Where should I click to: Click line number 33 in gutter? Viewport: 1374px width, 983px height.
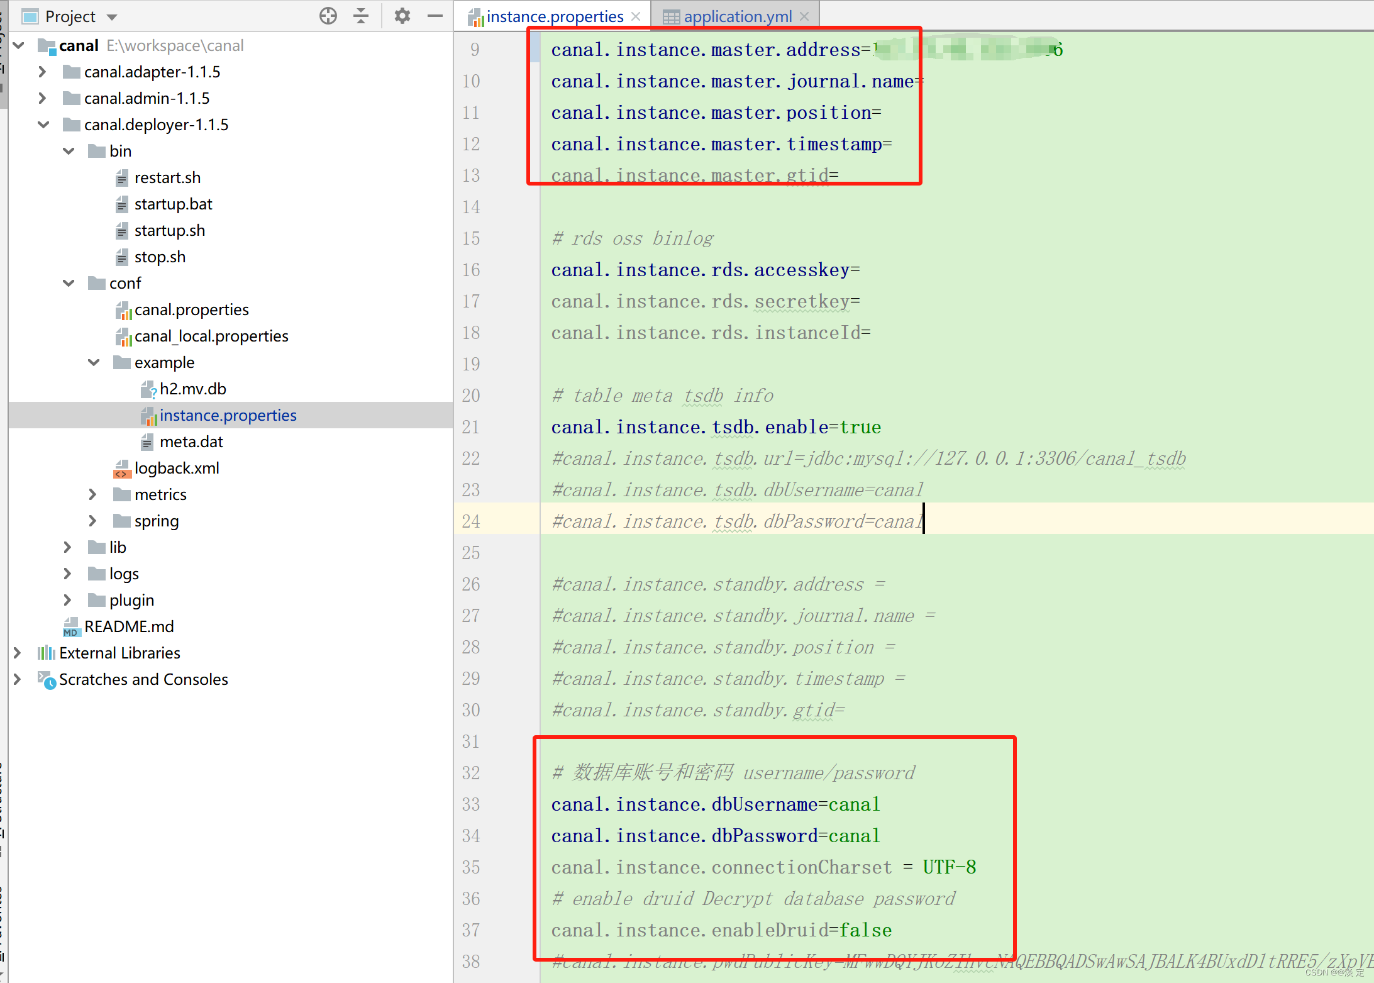pos(471,804)
